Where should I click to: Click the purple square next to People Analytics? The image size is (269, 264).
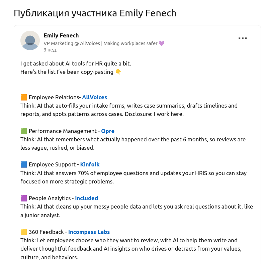pos(23,198)
